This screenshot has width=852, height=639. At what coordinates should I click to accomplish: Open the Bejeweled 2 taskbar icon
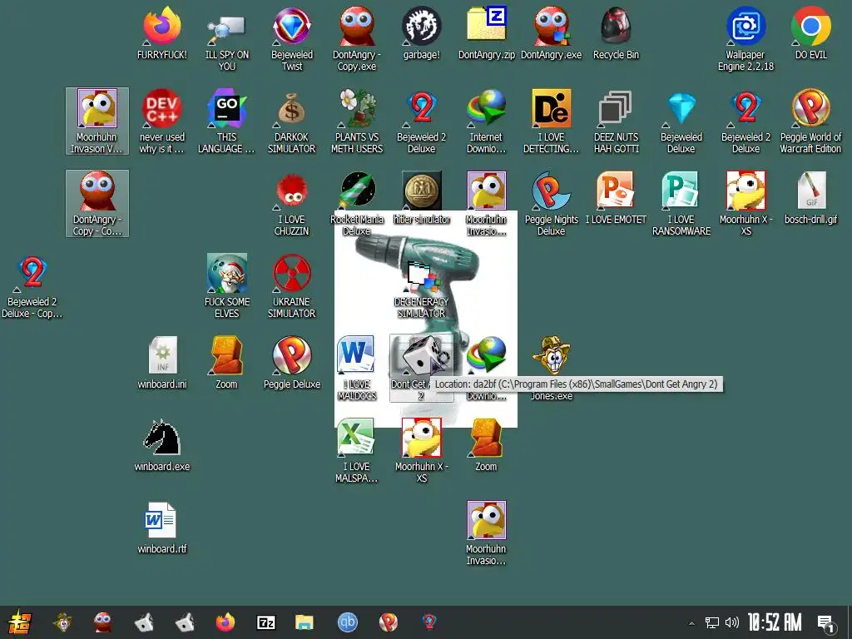click(429, 622)
